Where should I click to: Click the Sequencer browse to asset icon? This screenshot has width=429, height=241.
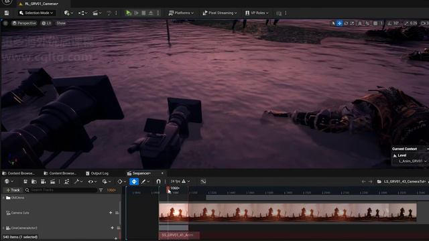coord(34,181)
